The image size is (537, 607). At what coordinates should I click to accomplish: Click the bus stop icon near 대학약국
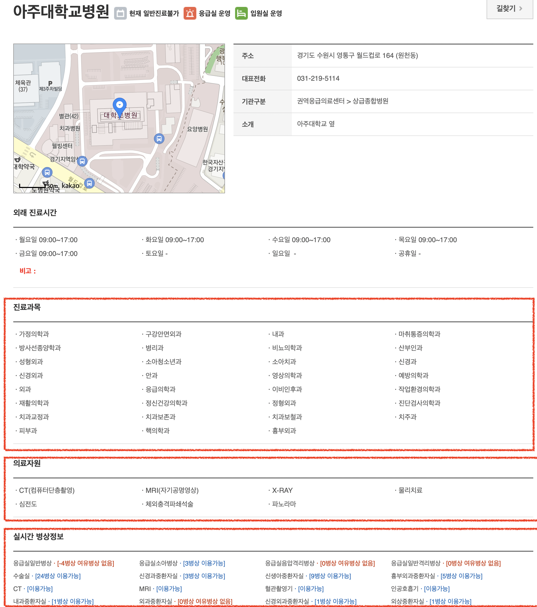coord(47,173)
